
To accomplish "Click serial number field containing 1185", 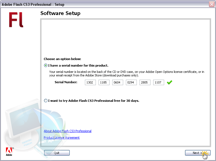I will point(104,82).
